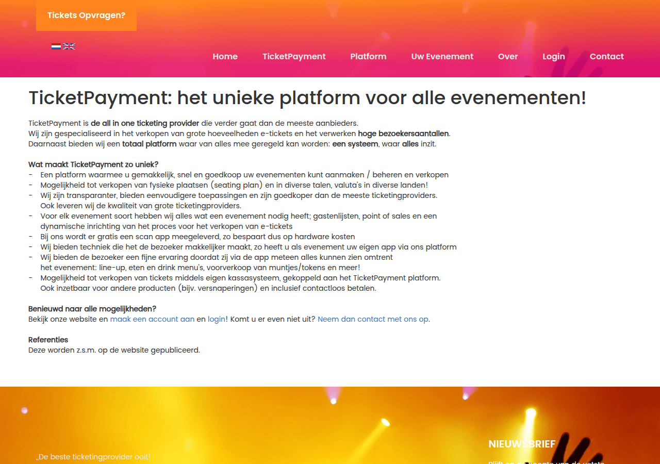Click the 'Wat maakt TicketPayment zo uniek?' subheading
Viewport: 660px width, 464px height.
(x=93, y=164)
